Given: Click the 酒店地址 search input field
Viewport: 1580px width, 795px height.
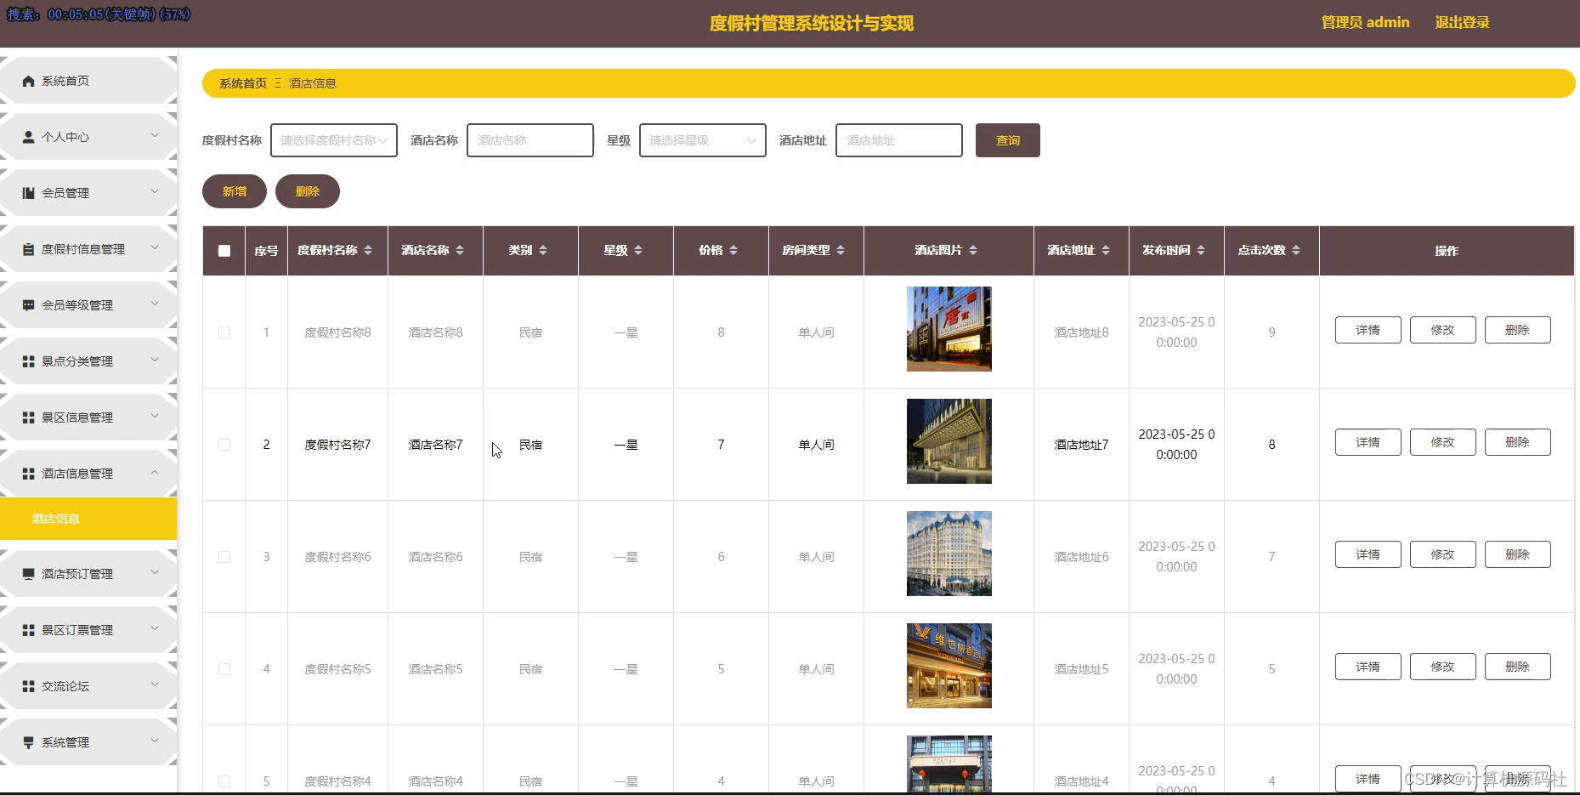Looking at the screenshot, I should coord(899,140).
